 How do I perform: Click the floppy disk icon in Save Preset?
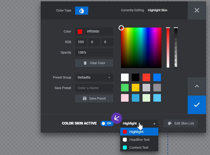pos(85,99)
